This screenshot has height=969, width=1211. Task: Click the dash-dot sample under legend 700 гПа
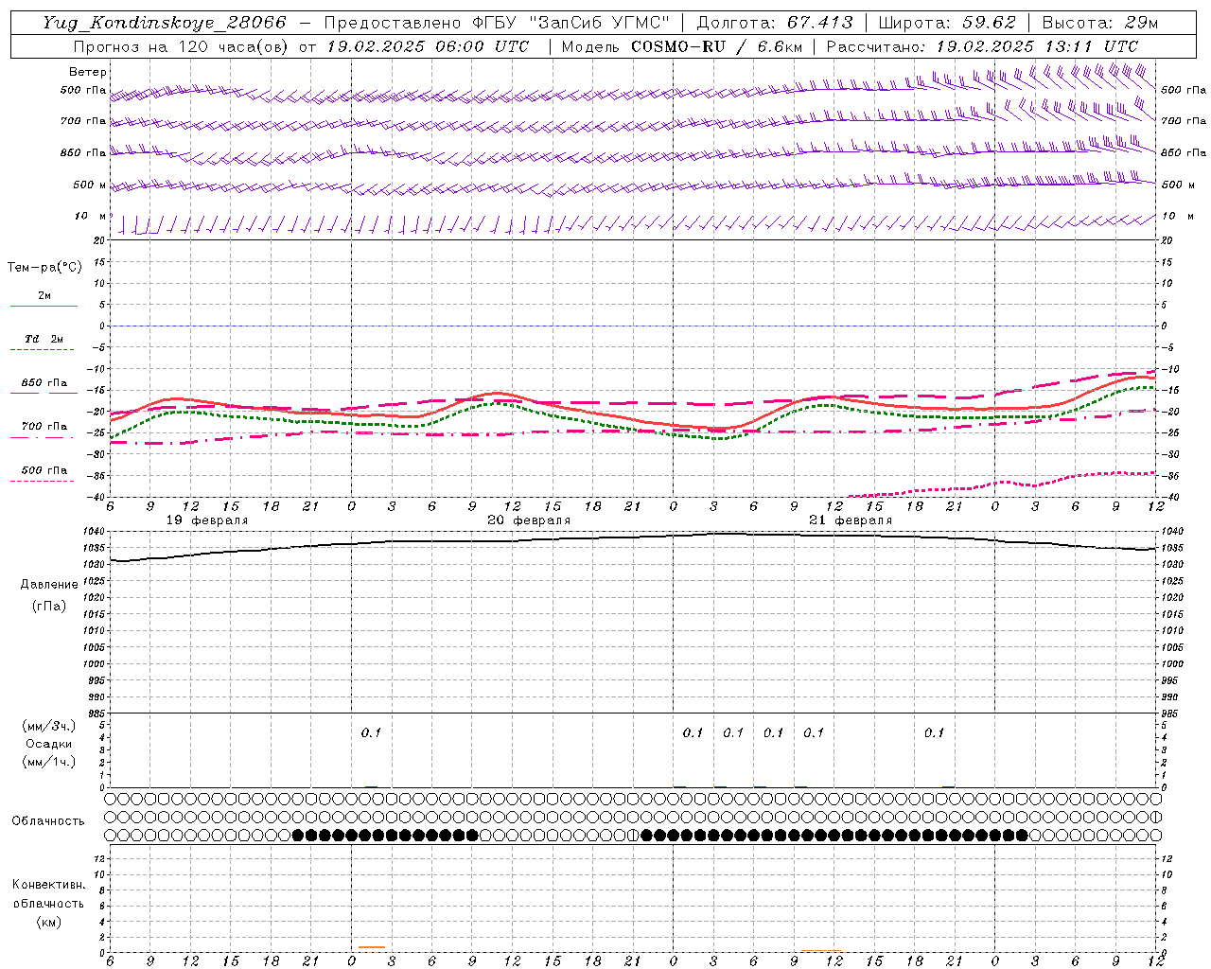pos(44,437)
